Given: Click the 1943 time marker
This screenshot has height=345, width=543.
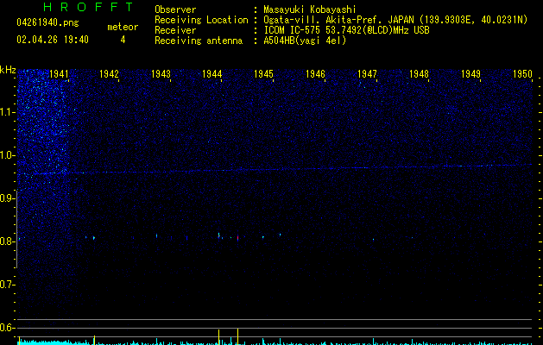Looking at the screenshot, I should (161, 74).
